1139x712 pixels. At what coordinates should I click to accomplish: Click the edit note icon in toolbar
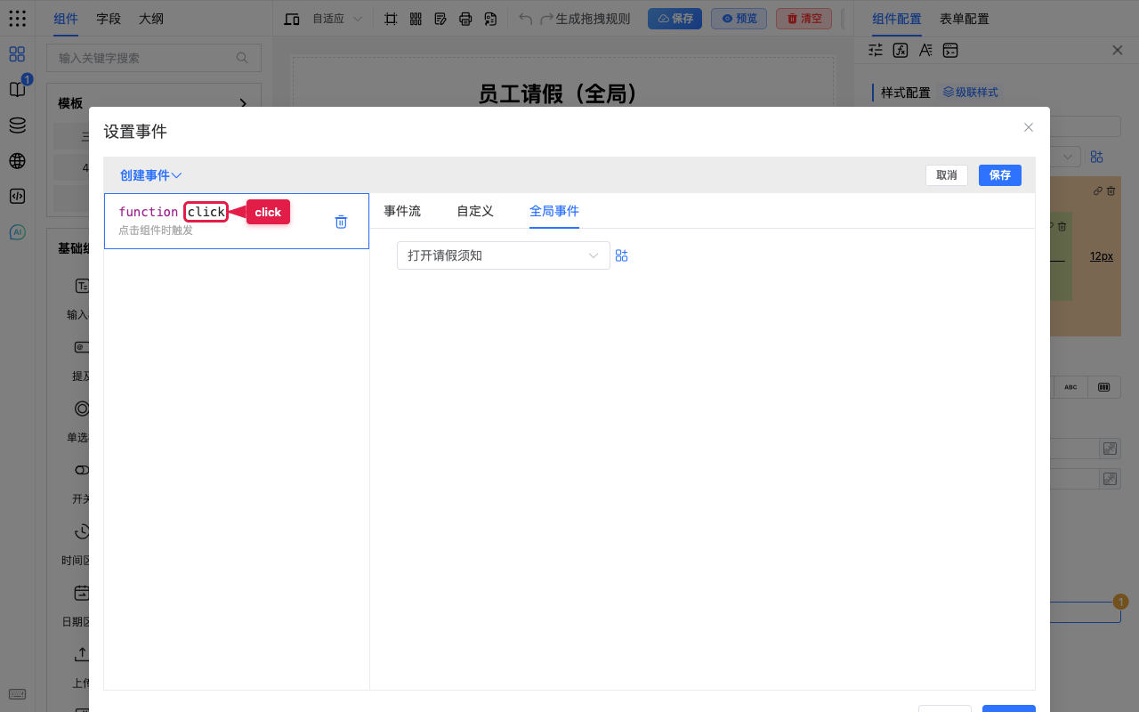click(440, 19)
